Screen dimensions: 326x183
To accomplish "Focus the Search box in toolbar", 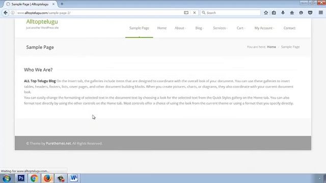I will tap(230, 13).
